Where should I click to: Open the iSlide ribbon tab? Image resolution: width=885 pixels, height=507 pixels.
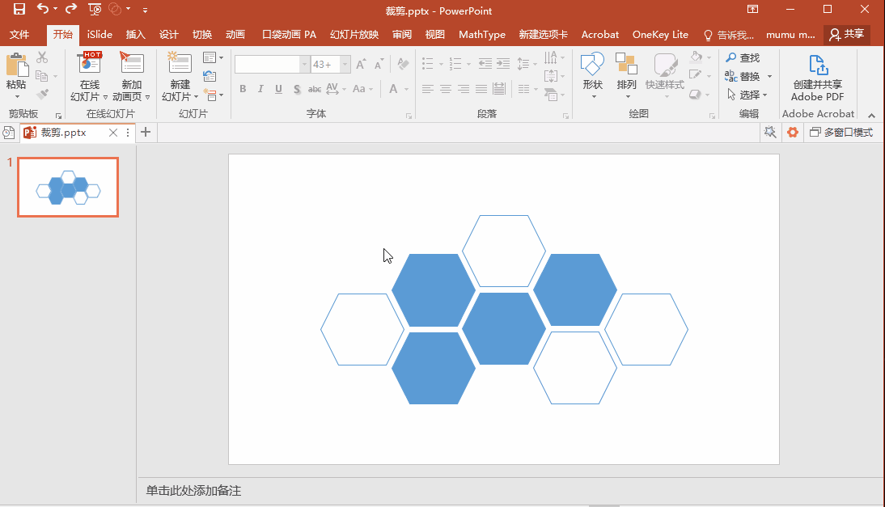(x=99, y=35)
